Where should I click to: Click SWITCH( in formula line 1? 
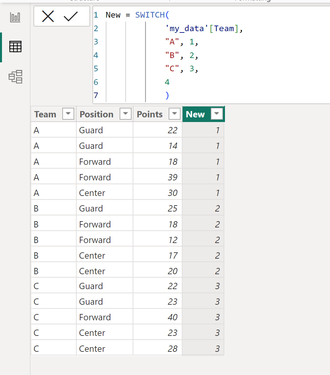152,15
